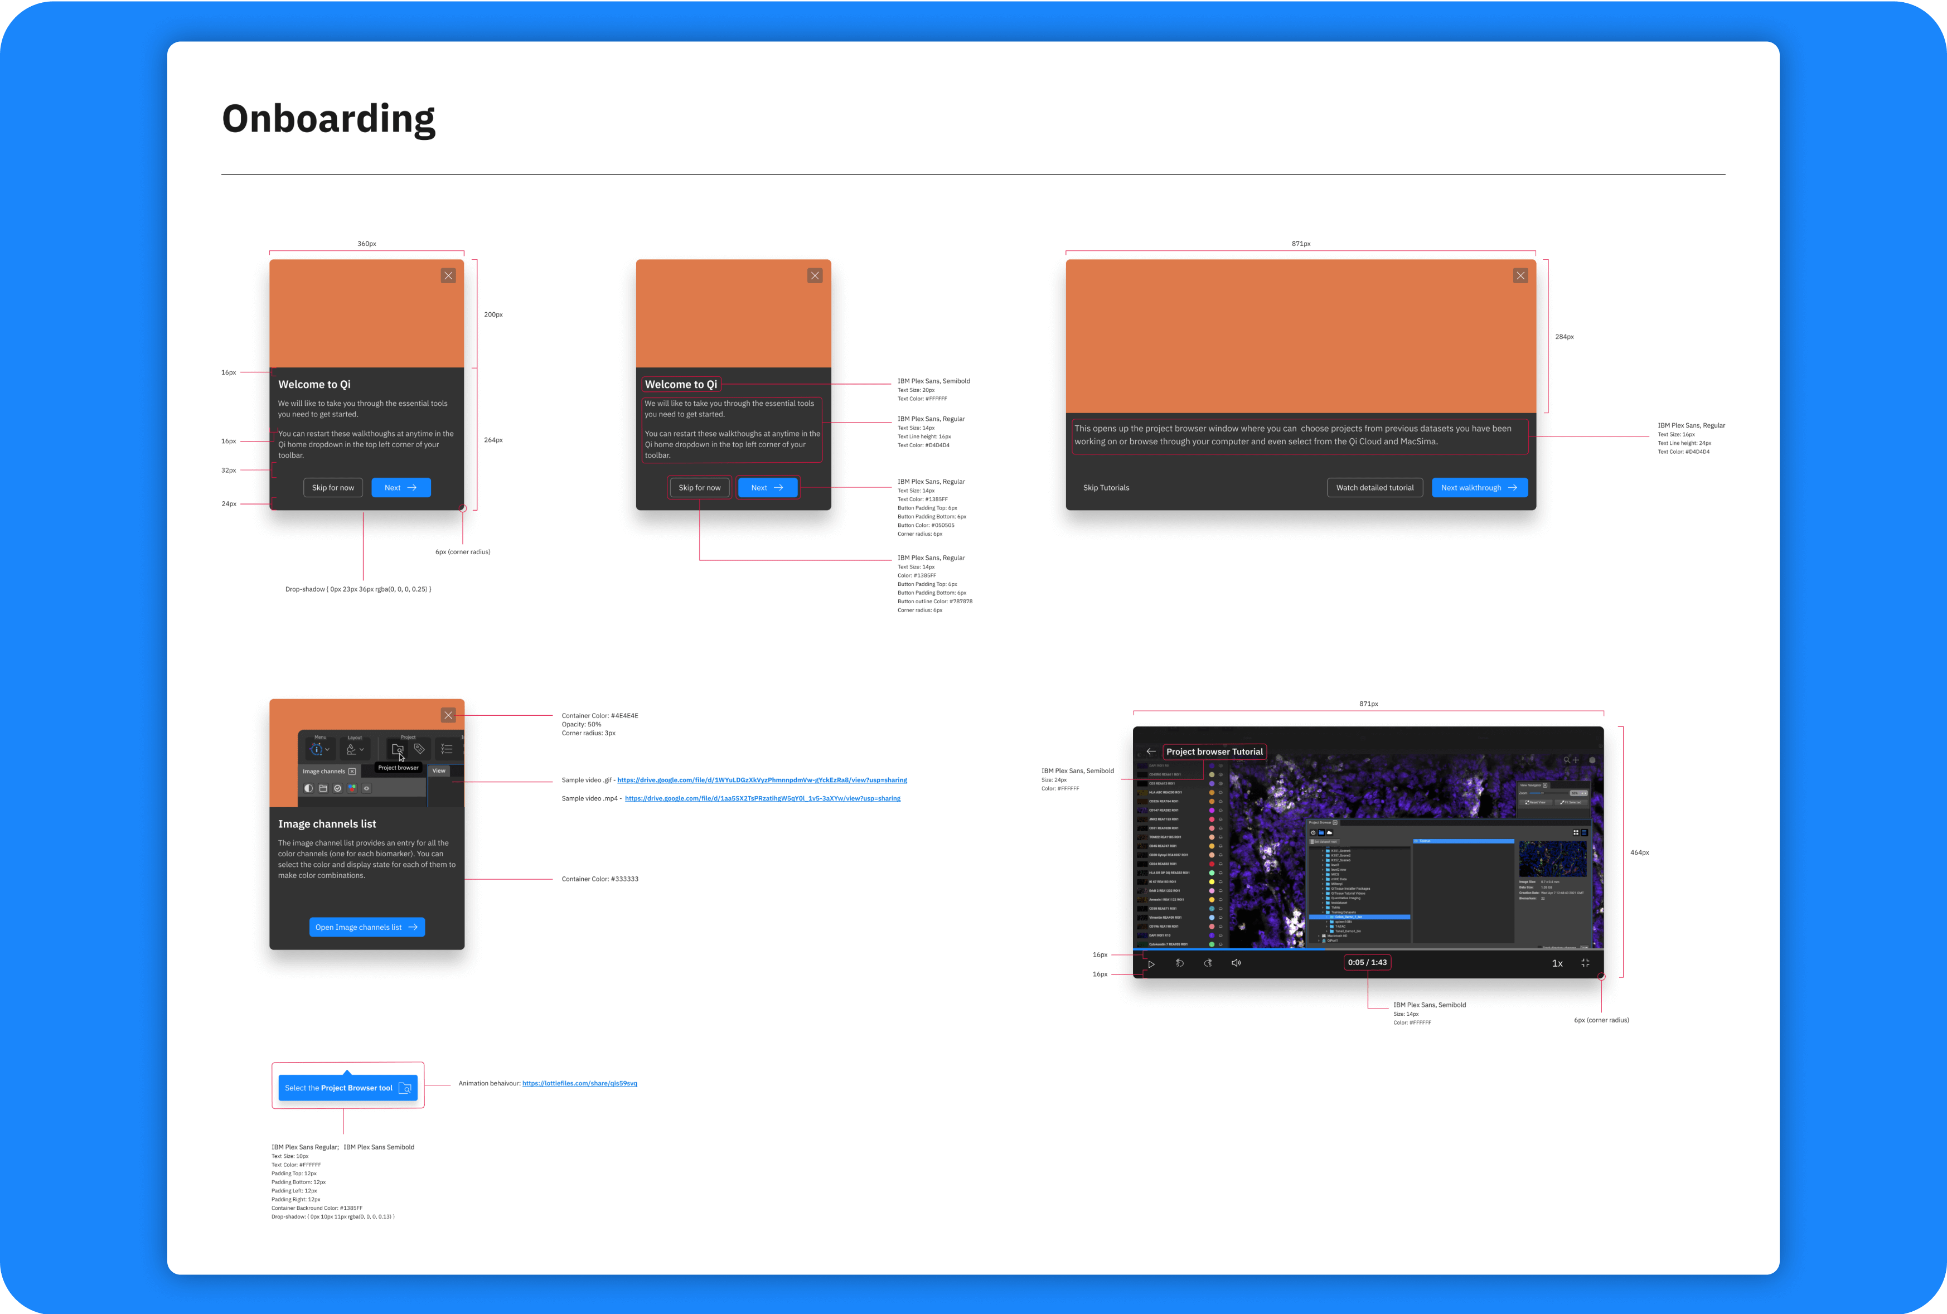
Task: Click the Layout microscope icon
Action: tap(351, 749)
